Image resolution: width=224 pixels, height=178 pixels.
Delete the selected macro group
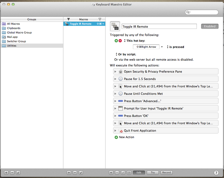pos(12,173)
